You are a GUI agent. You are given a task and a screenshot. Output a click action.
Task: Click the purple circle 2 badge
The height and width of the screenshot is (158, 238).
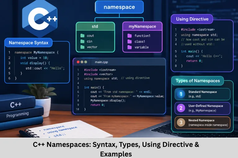tap(181, 108)
